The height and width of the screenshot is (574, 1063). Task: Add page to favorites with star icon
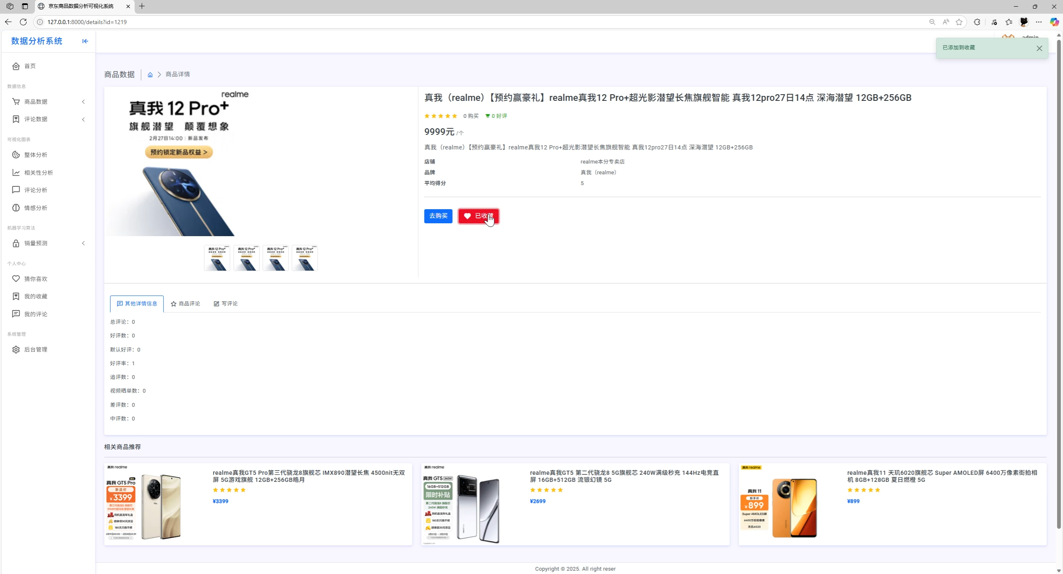[x=959, y=22]
